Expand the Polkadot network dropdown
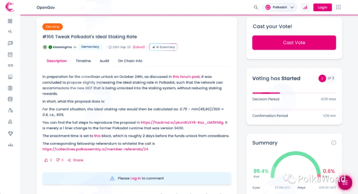 point(279,7)
